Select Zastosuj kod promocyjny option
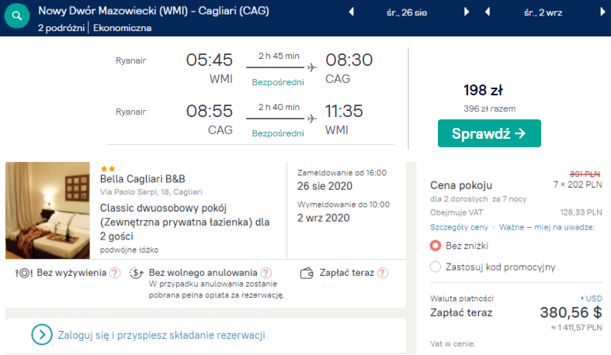 click(436, 267)
